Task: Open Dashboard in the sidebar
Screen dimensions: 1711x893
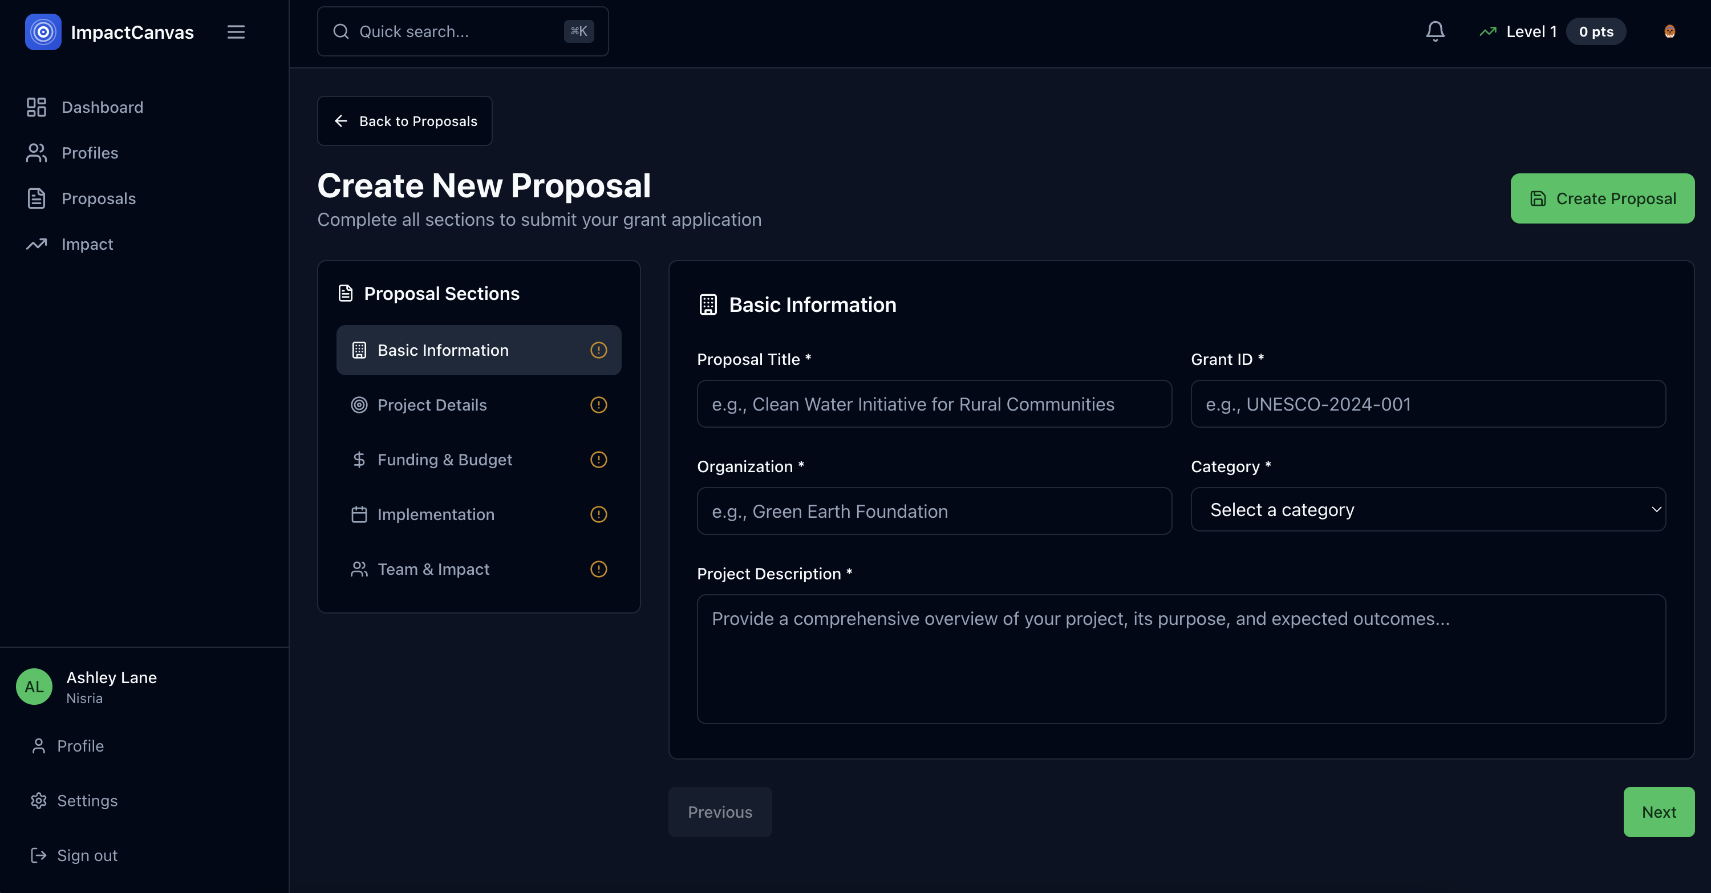Action: (102, 107)
